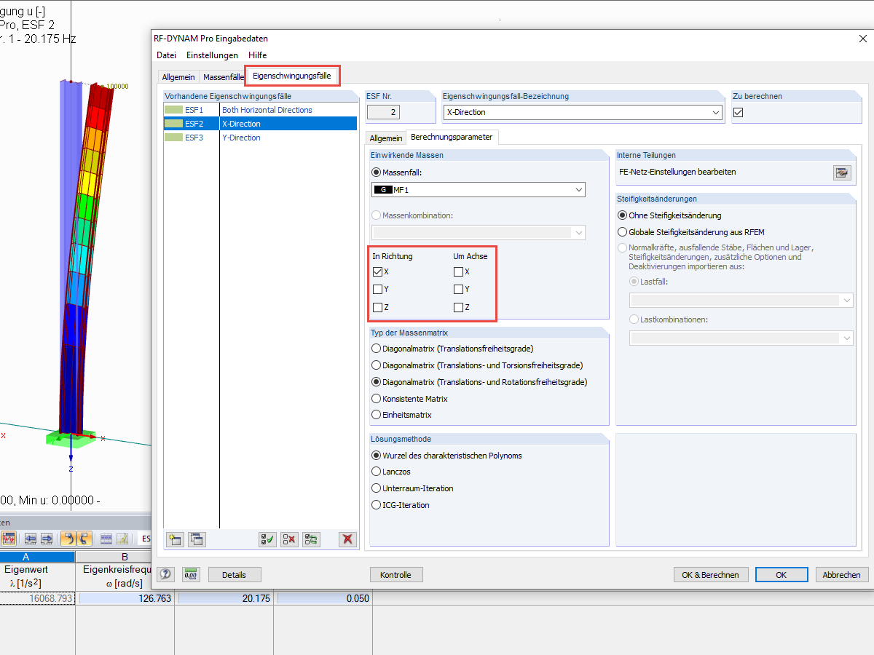Viewport: 874px width, 655px height.
Task: Select the Massenfall radio button
Action: pyautogui.click(x=377, y=172)
